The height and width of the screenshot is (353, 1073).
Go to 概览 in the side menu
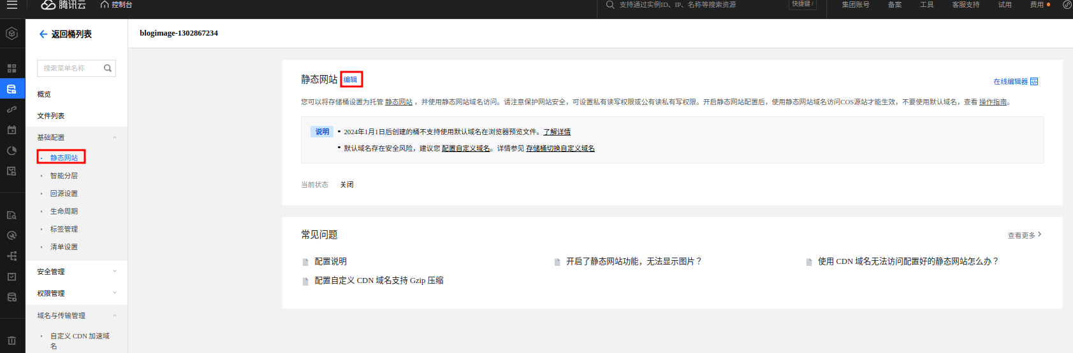(x=44, y=94)
